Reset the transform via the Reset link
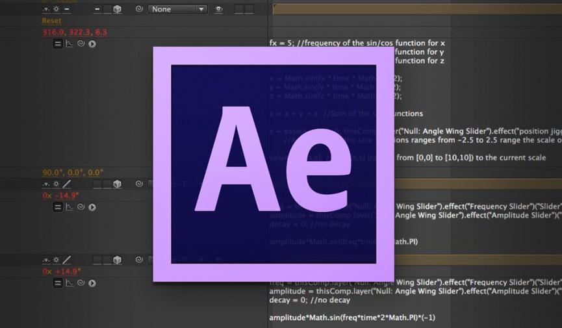 [51, 21]
